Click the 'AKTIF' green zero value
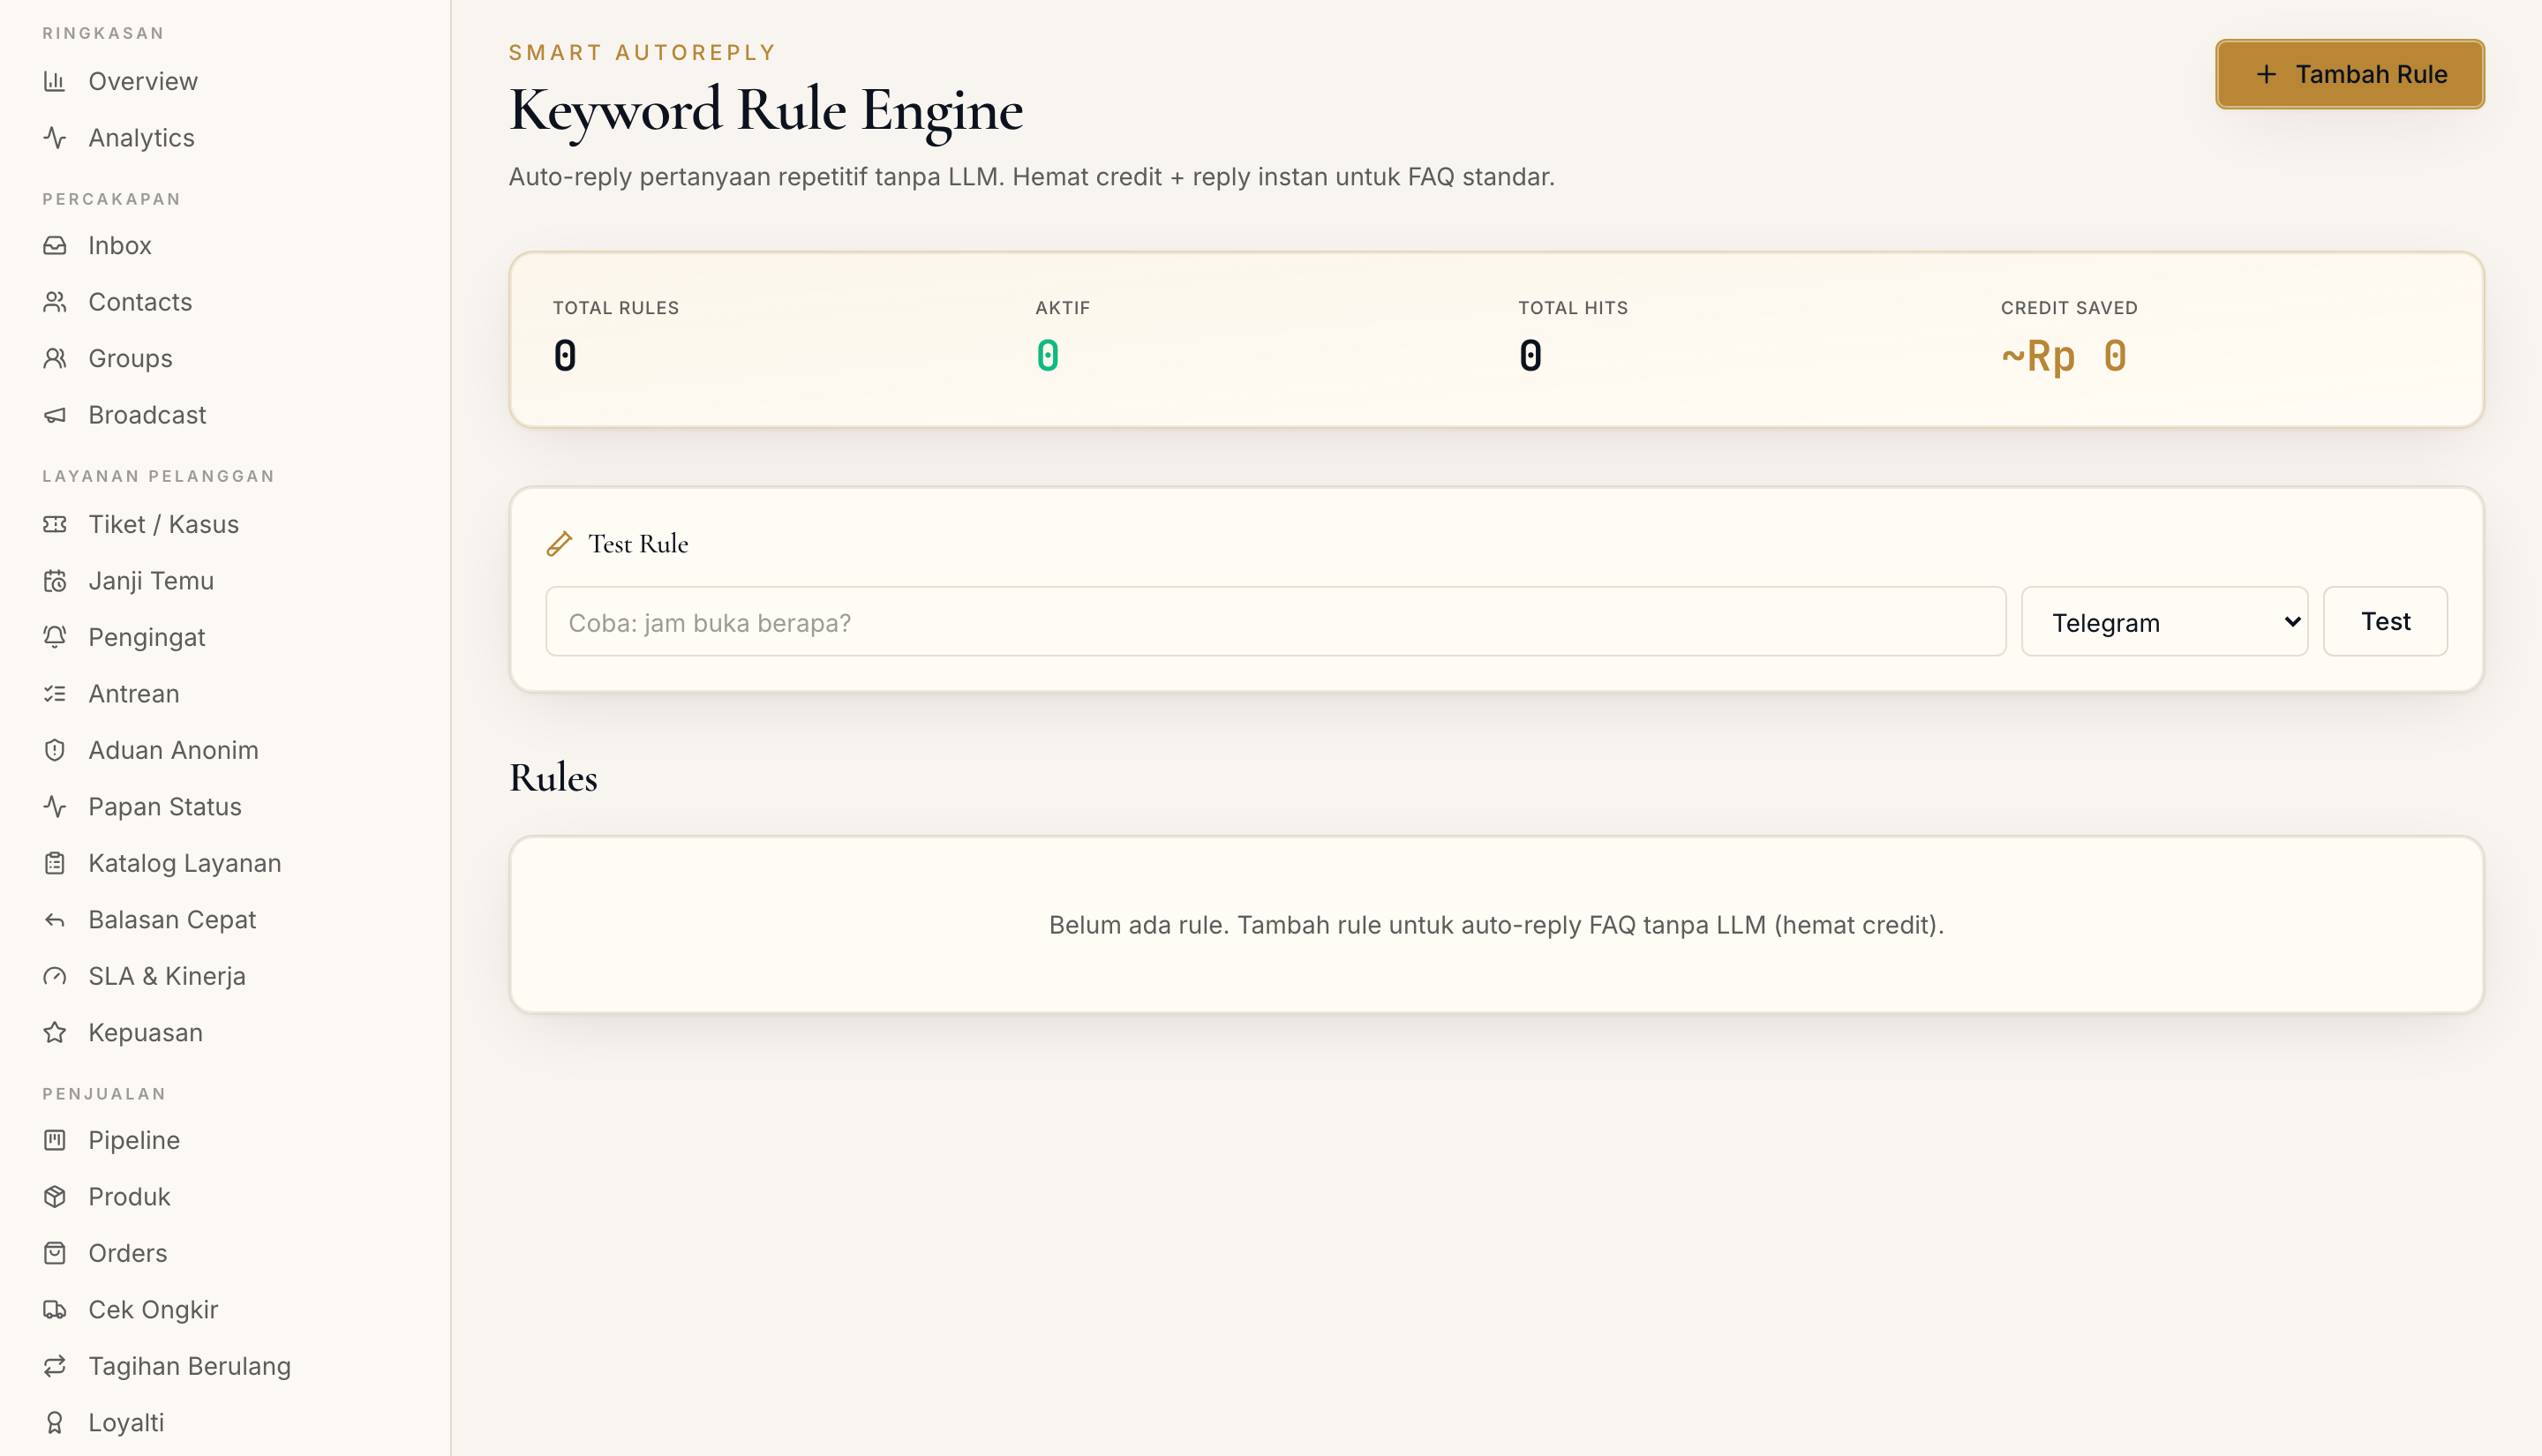 [x=1047, y=356]
